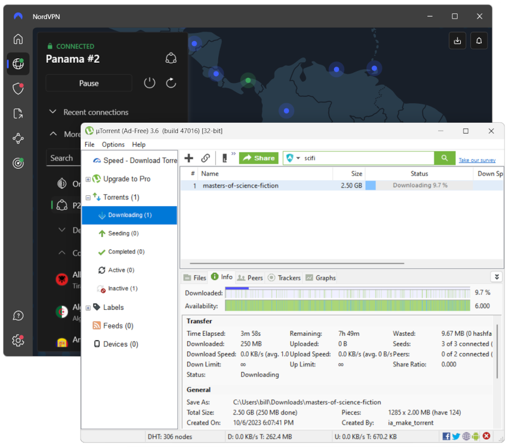Collapse the More section in NordVPN

coord(53,134)
